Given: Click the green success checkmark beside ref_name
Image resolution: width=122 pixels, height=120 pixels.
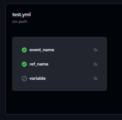Looking at the screenshot, I should pyautogui.click(x=24, y=64).
